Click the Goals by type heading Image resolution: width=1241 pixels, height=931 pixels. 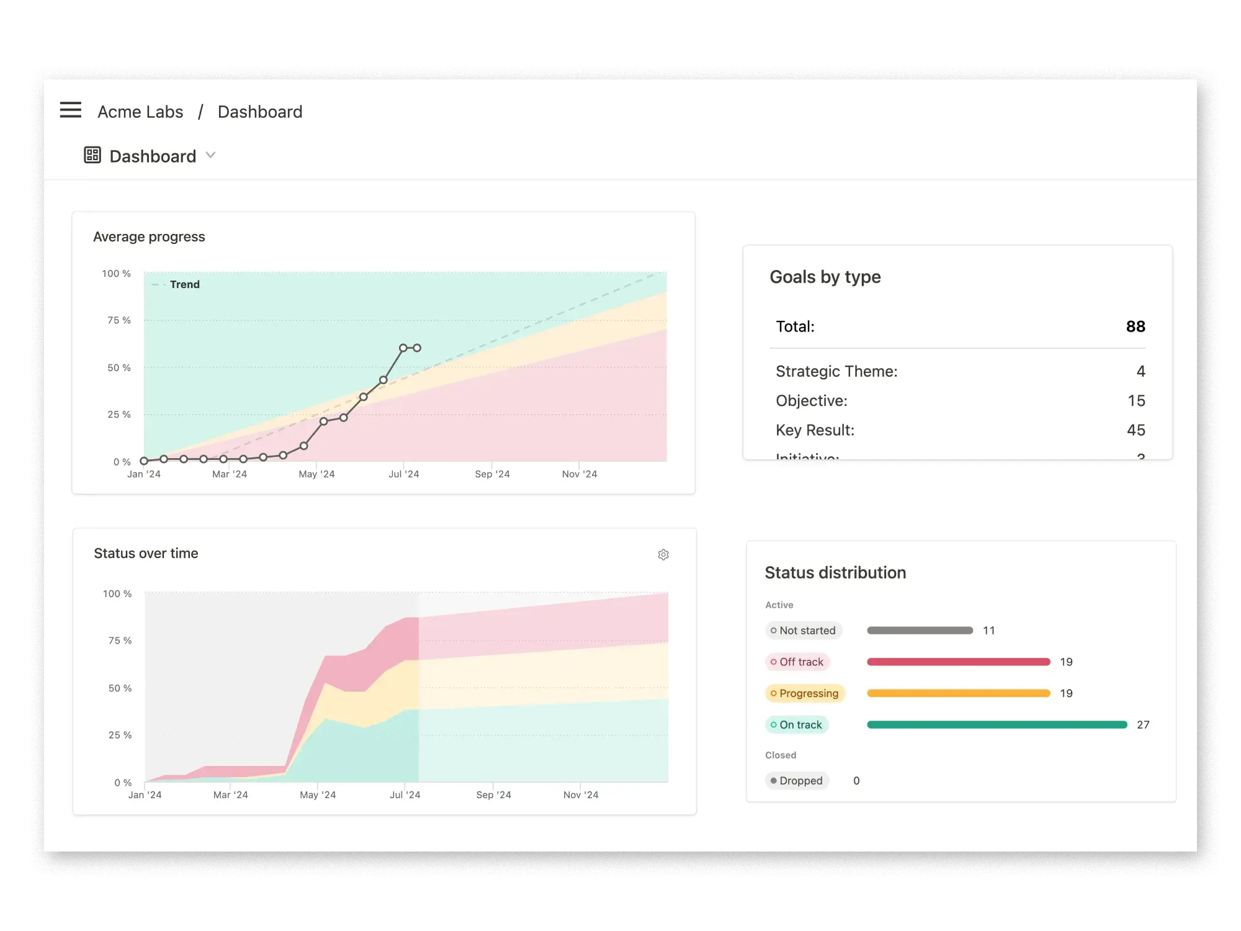(825, 277)
